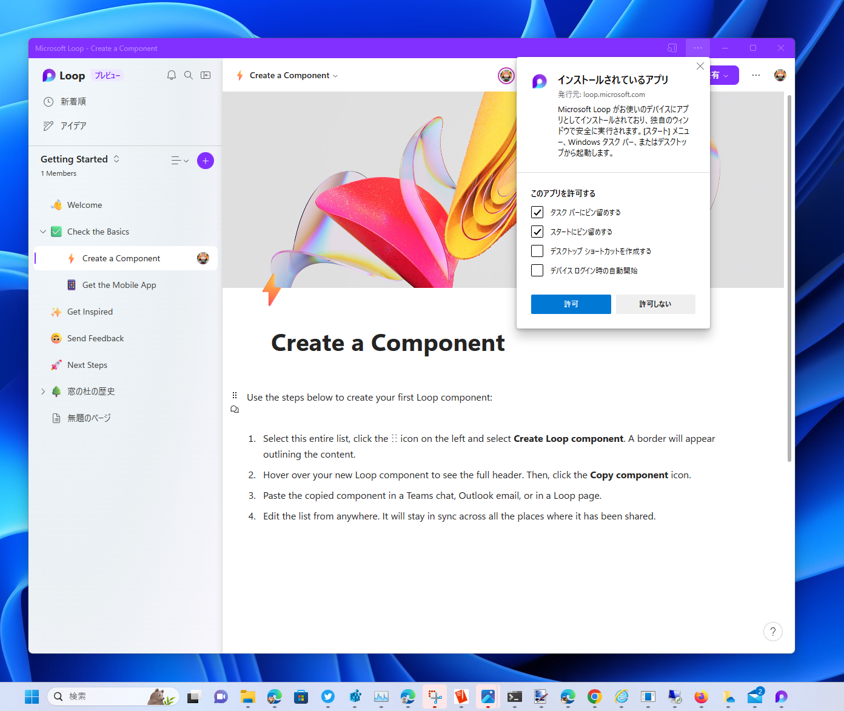Open notifications via the bell icon
This screenshot has width=844, height=711.
[x=171, y=75]
